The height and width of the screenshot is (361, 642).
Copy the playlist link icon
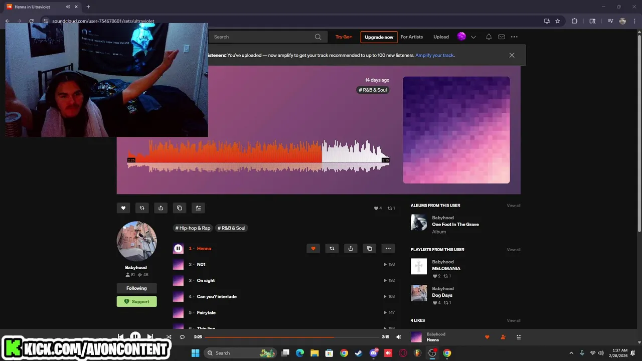click(180, 208)
